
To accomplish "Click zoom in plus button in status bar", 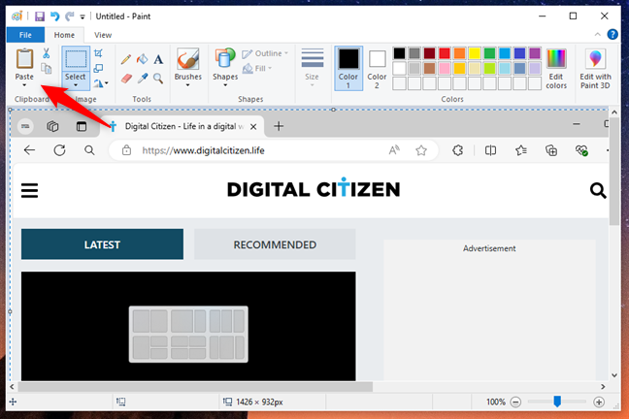I will click(x=599, y=402).
